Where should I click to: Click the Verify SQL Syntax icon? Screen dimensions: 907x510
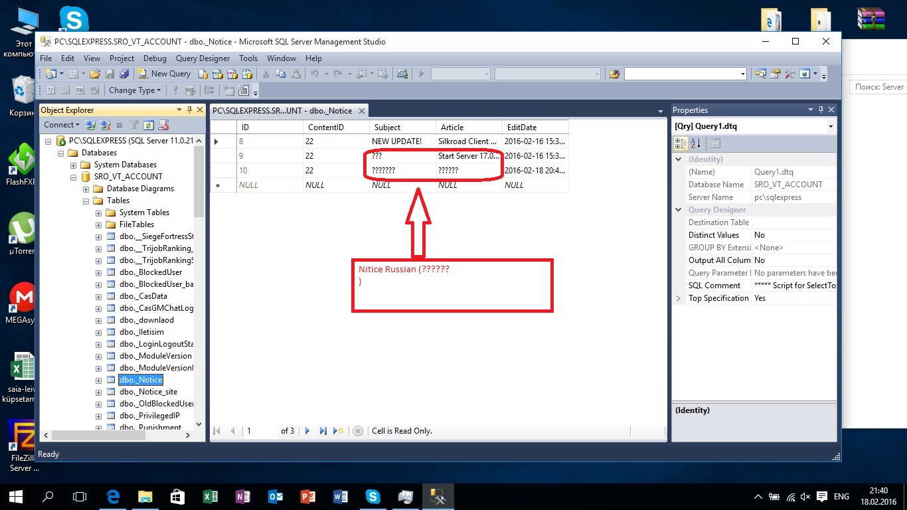pos(191,90)
